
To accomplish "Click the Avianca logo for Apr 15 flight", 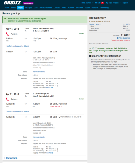I will tap(7, 34).
